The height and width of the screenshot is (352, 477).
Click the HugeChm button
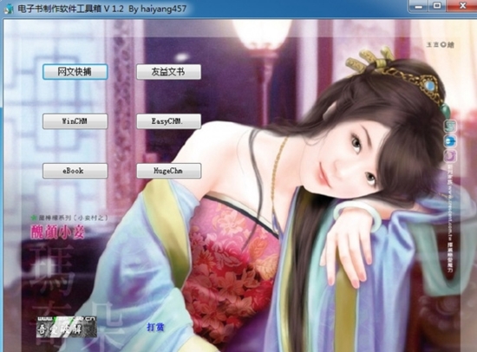168,171
